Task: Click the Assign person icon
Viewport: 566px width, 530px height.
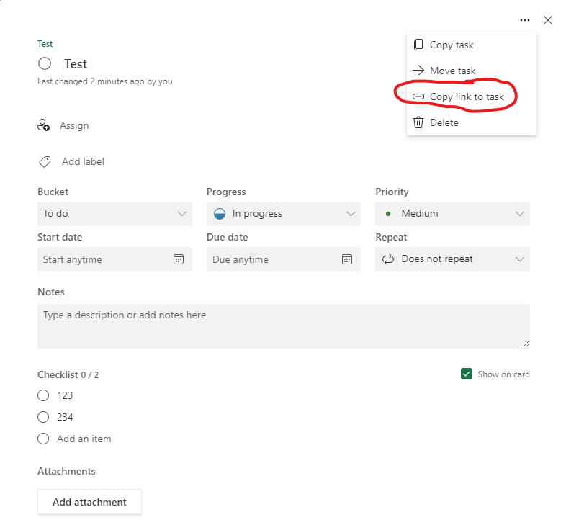Action: [44, 125]
